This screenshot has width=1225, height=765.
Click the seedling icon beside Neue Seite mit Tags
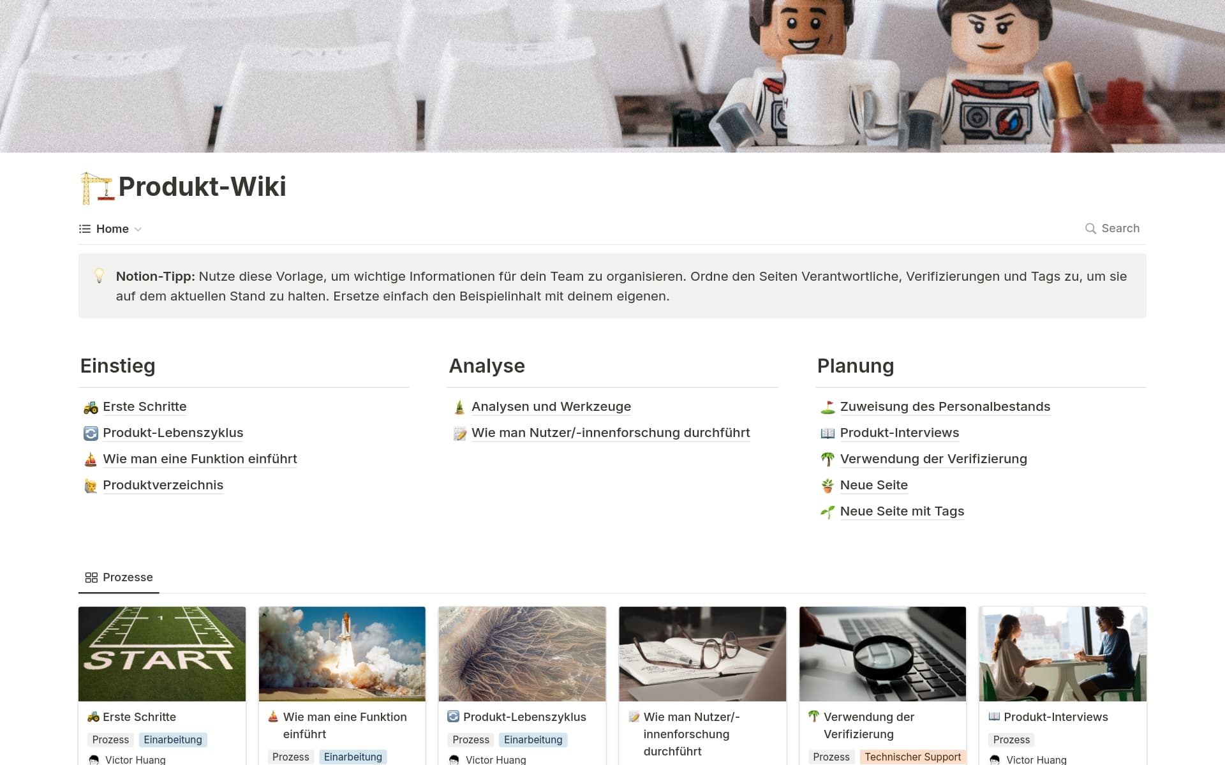point(828,512)
